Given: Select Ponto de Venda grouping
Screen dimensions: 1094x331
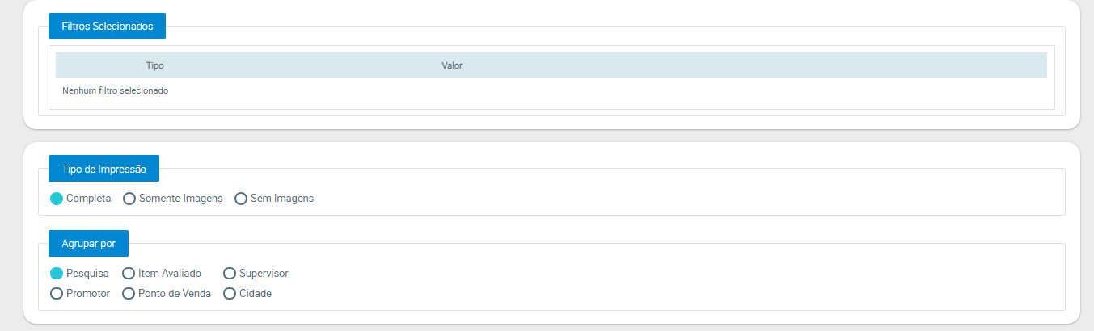Looking at the screenshot, I should [129, 293].
